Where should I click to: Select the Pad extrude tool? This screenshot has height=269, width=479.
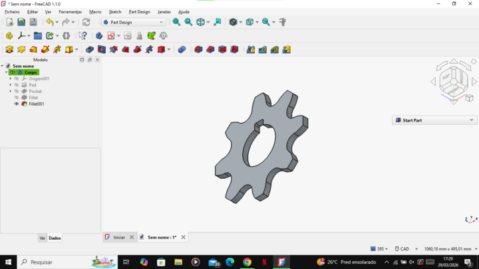pyautogui.click(x=9, y=49)
